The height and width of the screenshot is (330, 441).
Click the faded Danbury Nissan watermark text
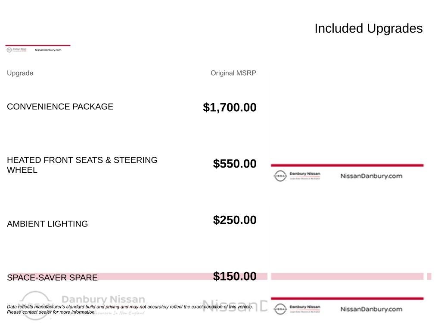(x=103, y=299)
